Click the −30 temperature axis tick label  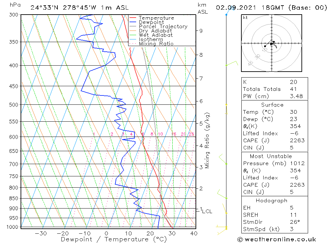tap(41, 233)
